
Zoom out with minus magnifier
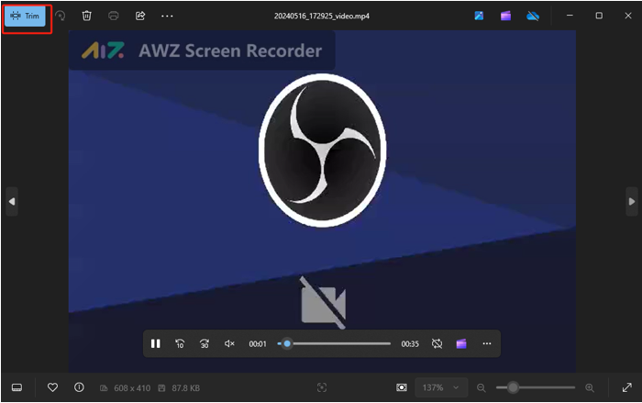[481, 387]
